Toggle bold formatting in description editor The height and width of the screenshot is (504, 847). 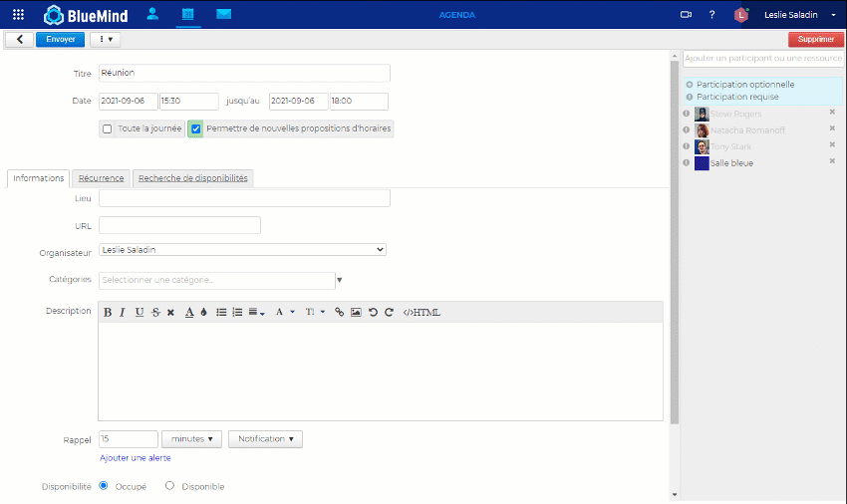(x=108, y=312)
